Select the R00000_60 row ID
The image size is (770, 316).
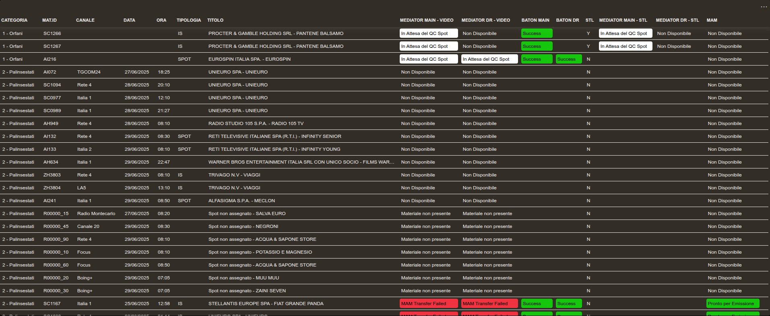pyautogui.click(x=56, y=265)
